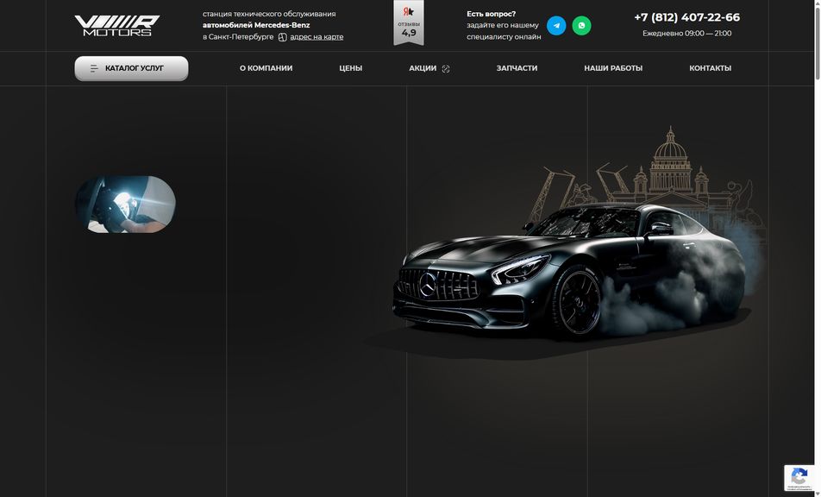Screen dimensions: 821x497
Task: View the Наши работы page
Action: 613,68
